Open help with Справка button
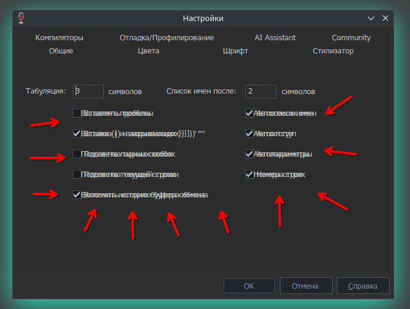This screenshot has width=410, height=309. [x=363, y=286]
